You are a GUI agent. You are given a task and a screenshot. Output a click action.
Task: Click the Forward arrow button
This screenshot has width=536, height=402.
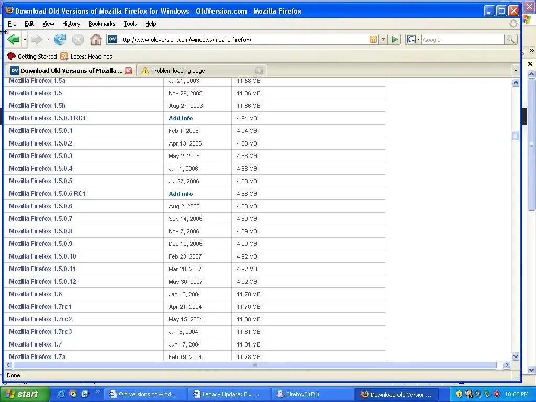pos(36,40)
